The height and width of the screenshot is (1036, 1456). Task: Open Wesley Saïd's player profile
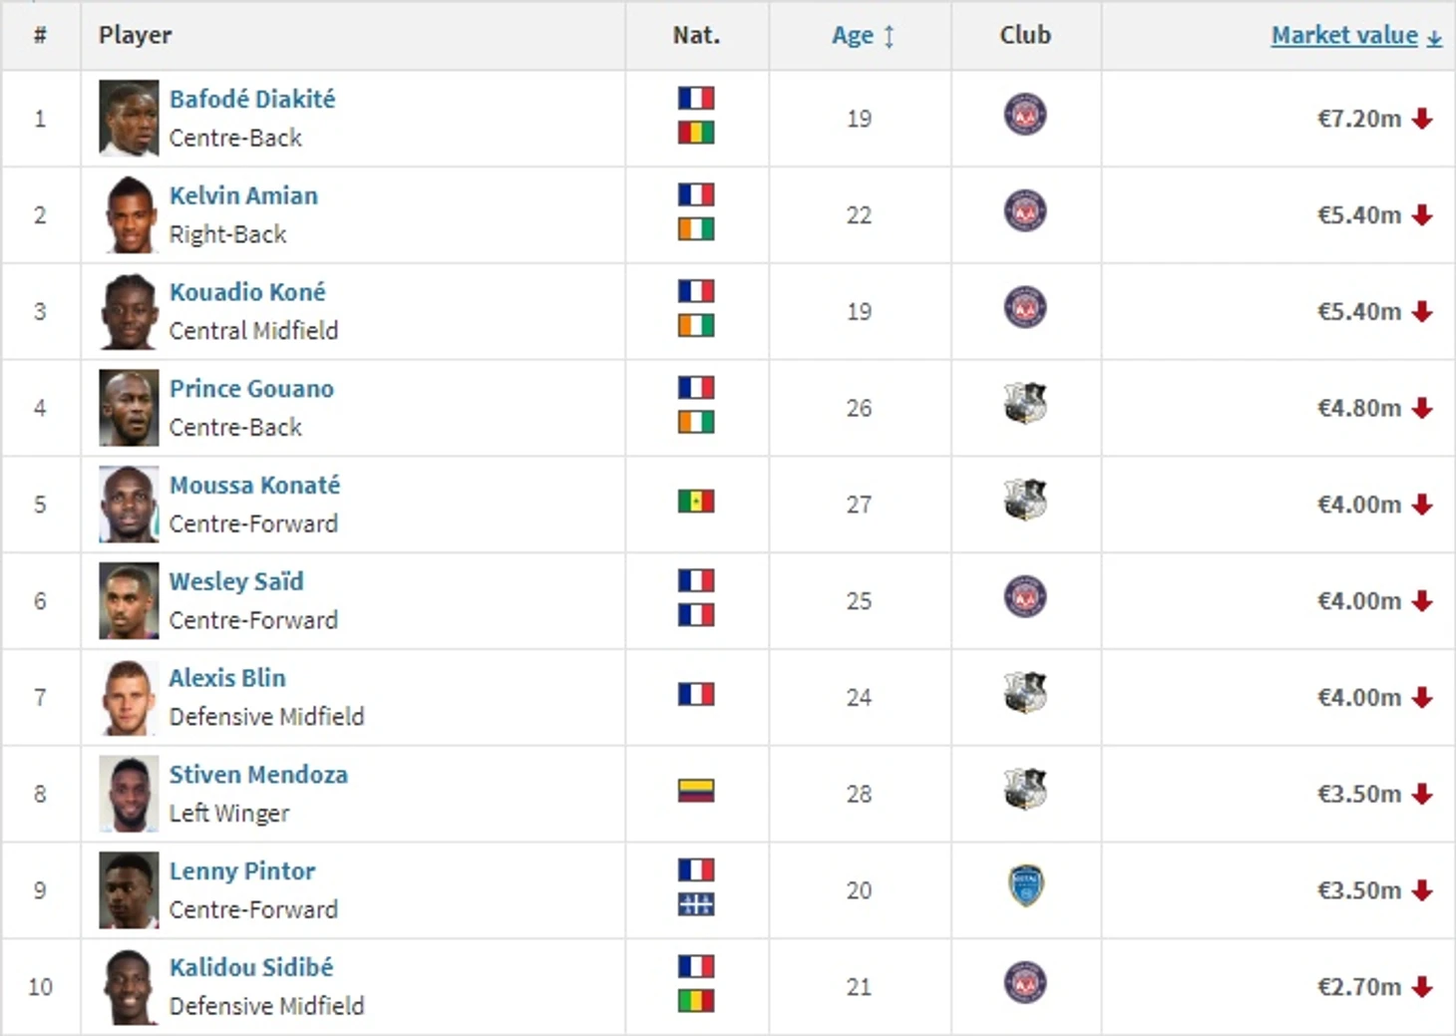pos(236,581)
